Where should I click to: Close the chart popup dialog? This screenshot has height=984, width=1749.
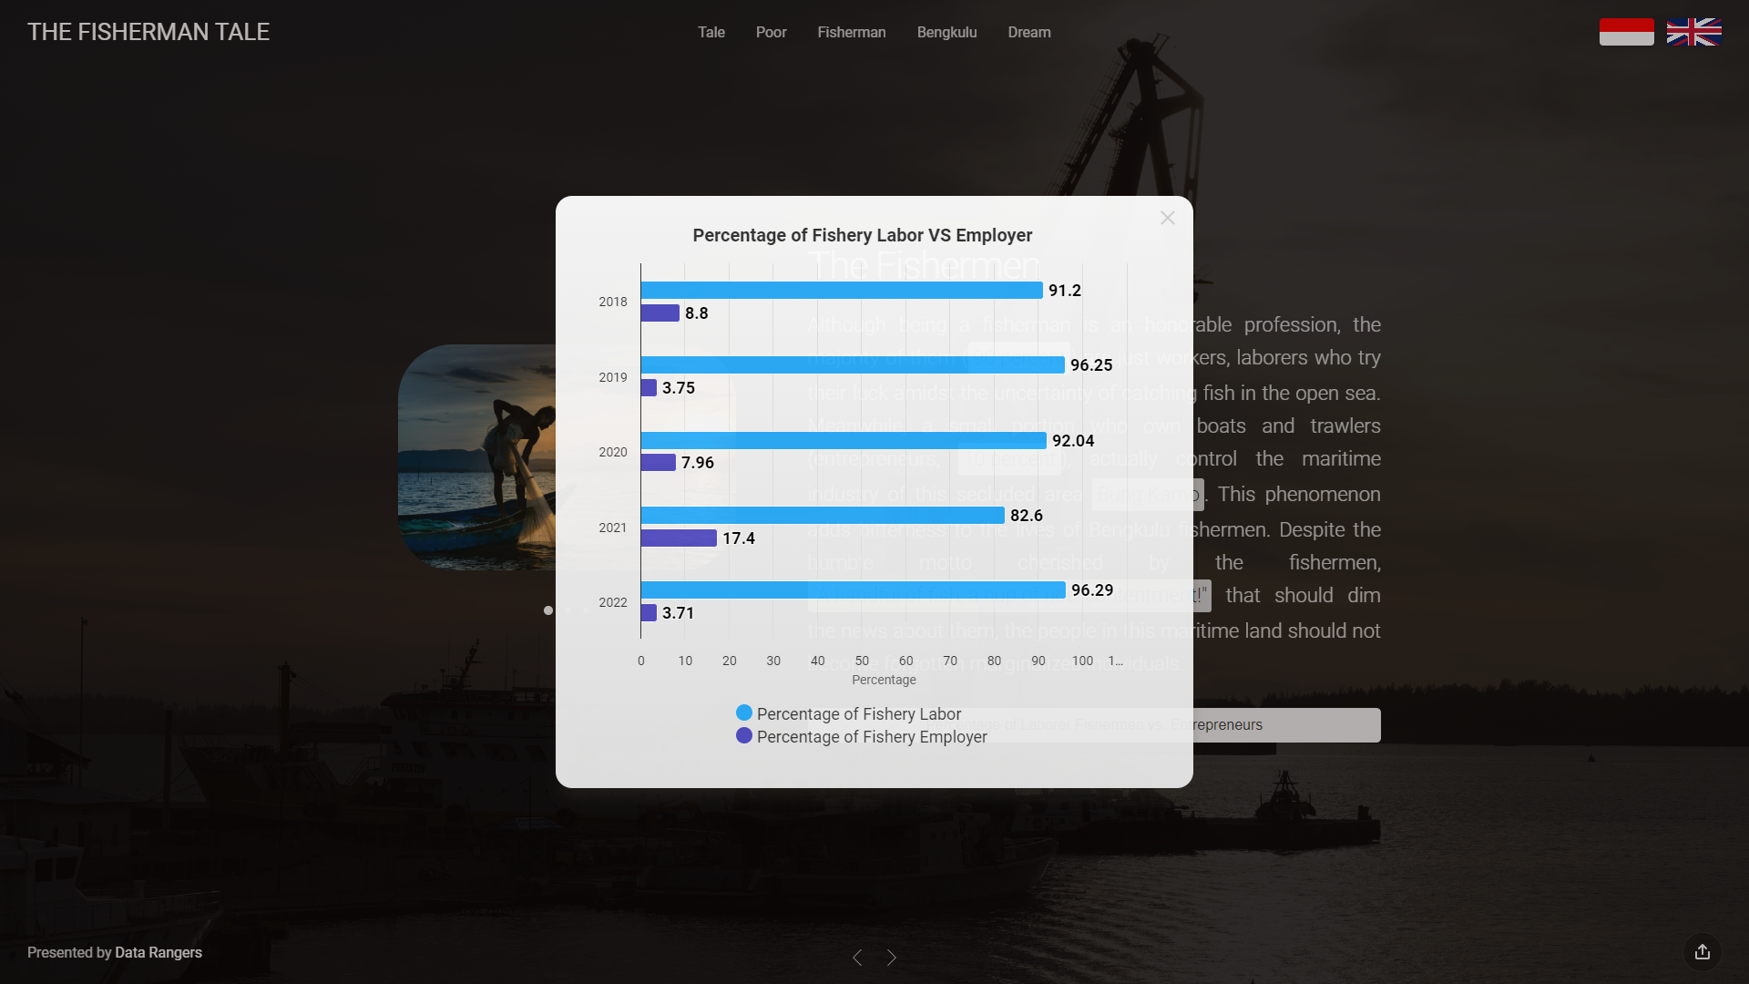tap(1167, 218)
